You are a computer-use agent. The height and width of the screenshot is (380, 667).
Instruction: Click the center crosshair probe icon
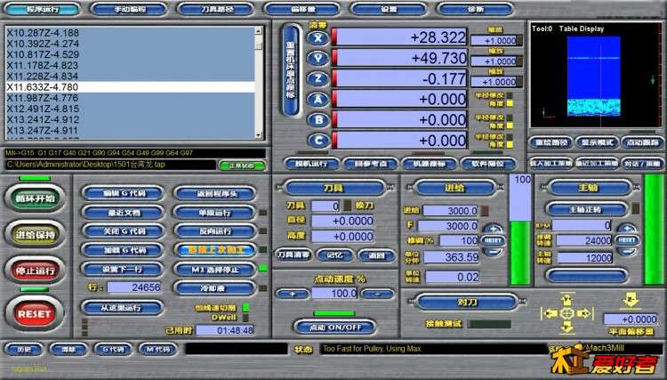(x=567, y=313)
